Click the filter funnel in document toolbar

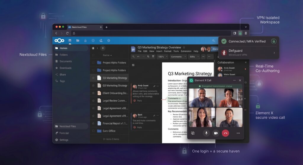(x=153, y=56)
